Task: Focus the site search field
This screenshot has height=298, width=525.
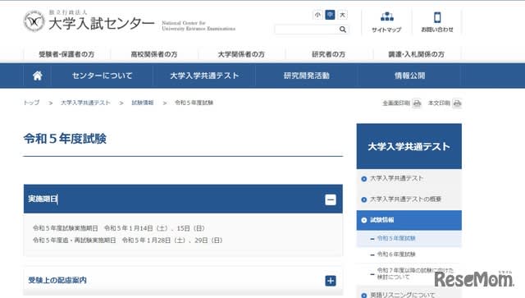Action: tap(306, 30)
